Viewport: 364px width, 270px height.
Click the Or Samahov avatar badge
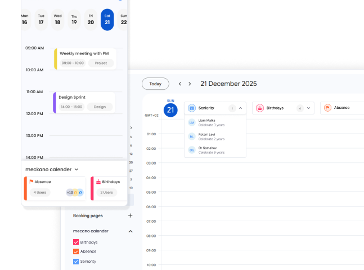(192, 150)
